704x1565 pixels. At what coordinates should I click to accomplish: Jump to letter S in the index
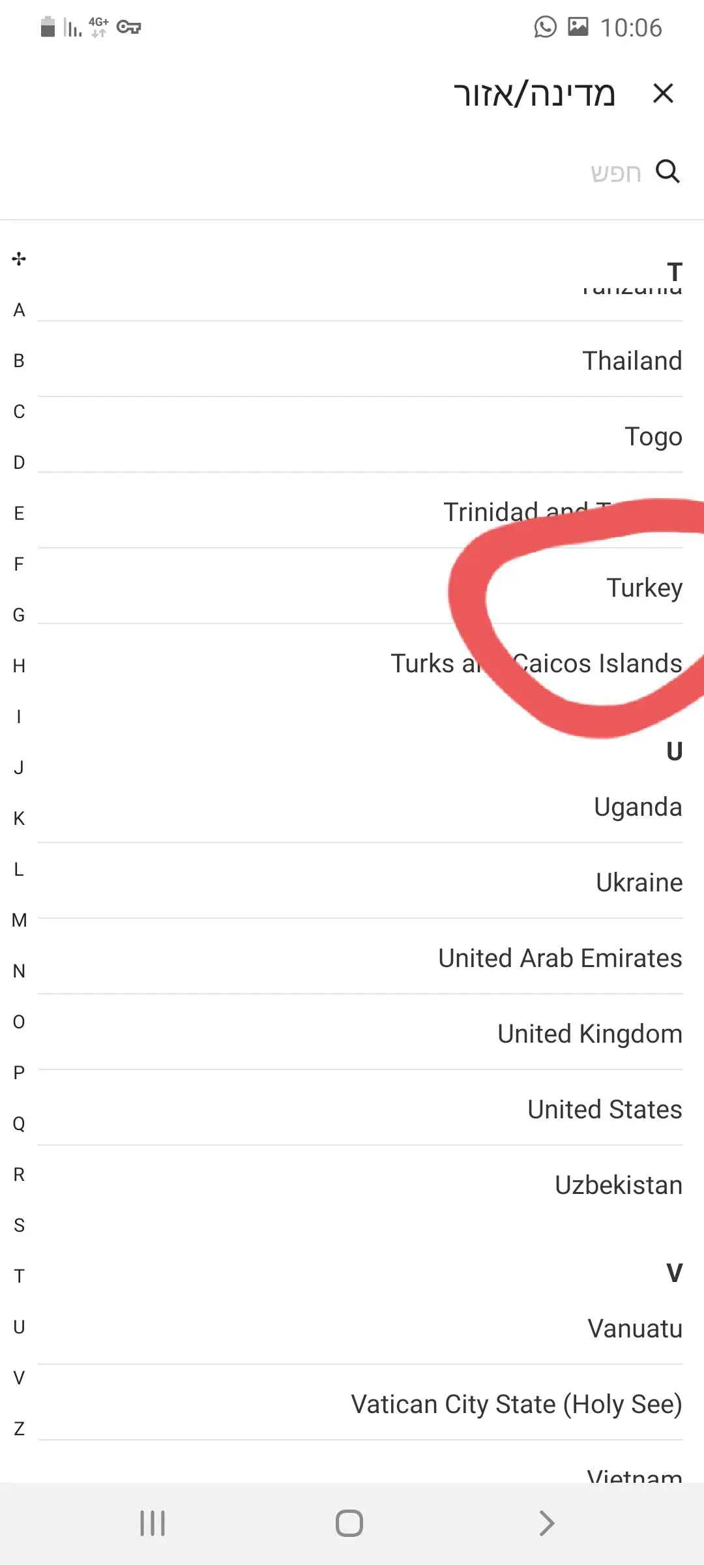click(19, 1225)
